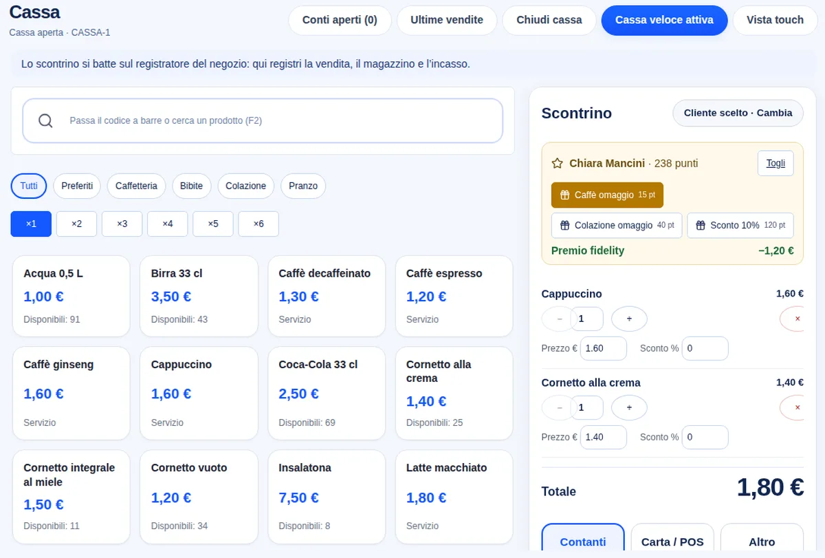Viewport: 825px width, 558px height.
Task: Select the ×6 quantity multiplier
Action: 258,224
